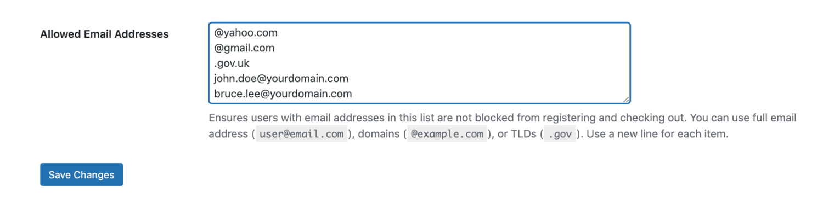The height and width of the screenshot is (210, 823).
Task: Click the .gov TLD code example
Action: [560, 134]
